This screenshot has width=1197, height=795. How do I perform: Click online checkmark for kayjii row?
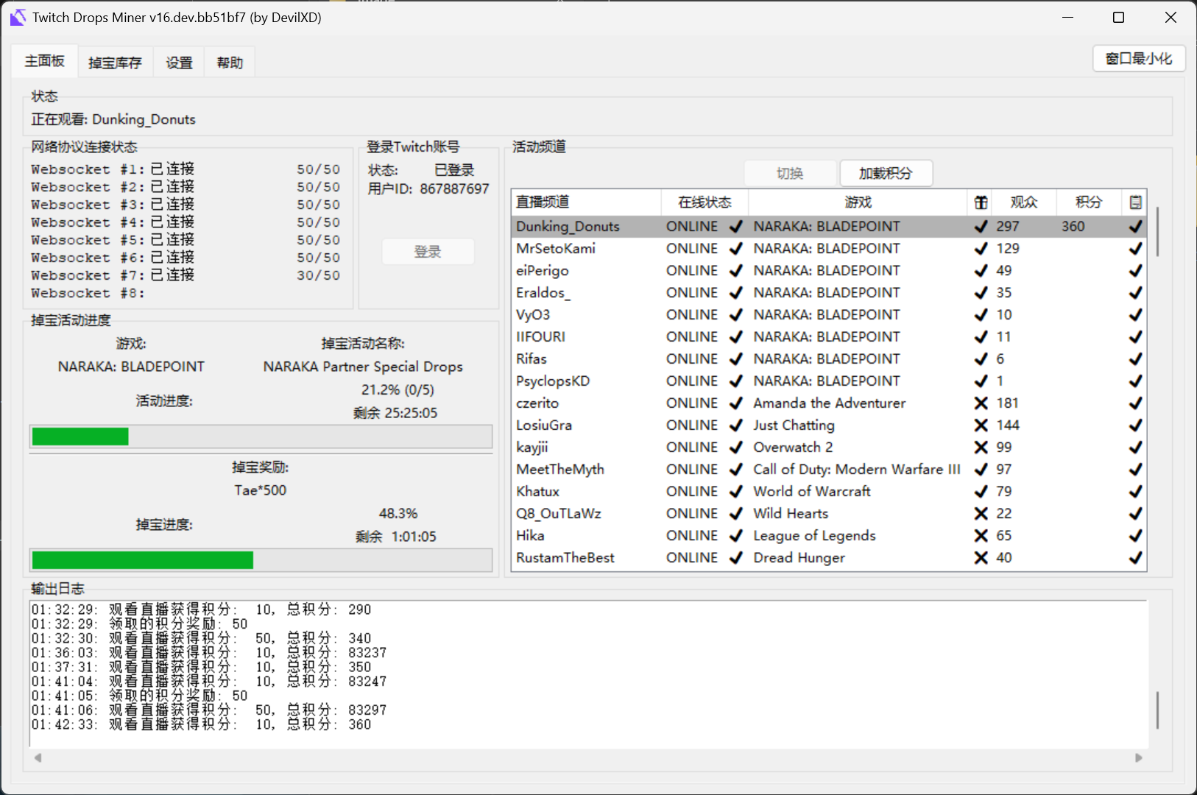pyautogui.click(x=735, y=448)
